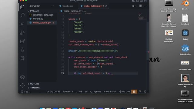Open Source Control view
This screenshot has width=194, height=109.
pyautogui.click(x=22, y=24)
